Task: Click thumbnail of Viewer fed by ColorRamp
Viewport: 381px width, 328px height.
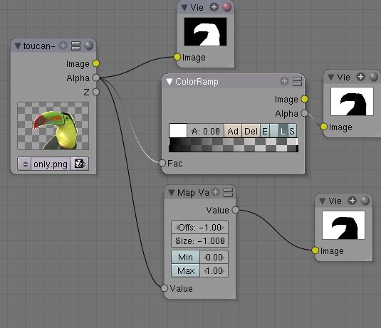Action: click(x=352, y=102)
